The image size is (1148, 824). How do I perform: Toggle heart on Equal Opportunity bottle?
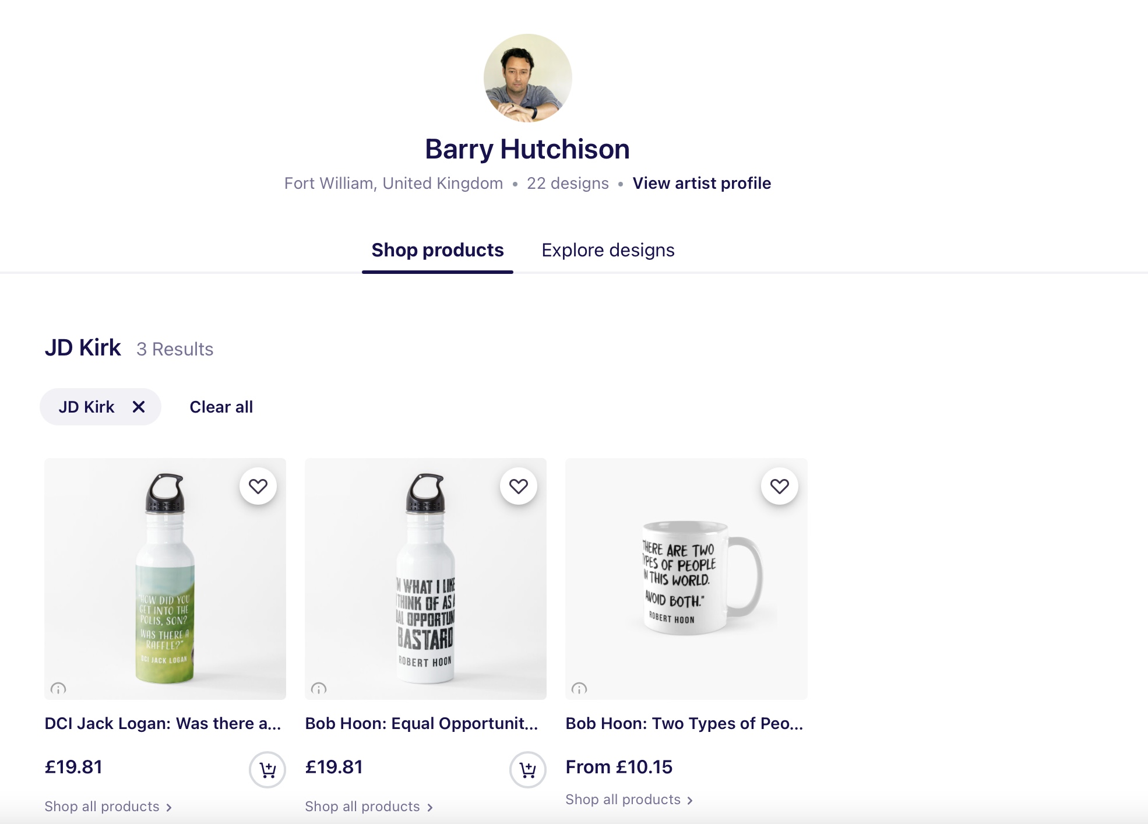tap(519, 486)
